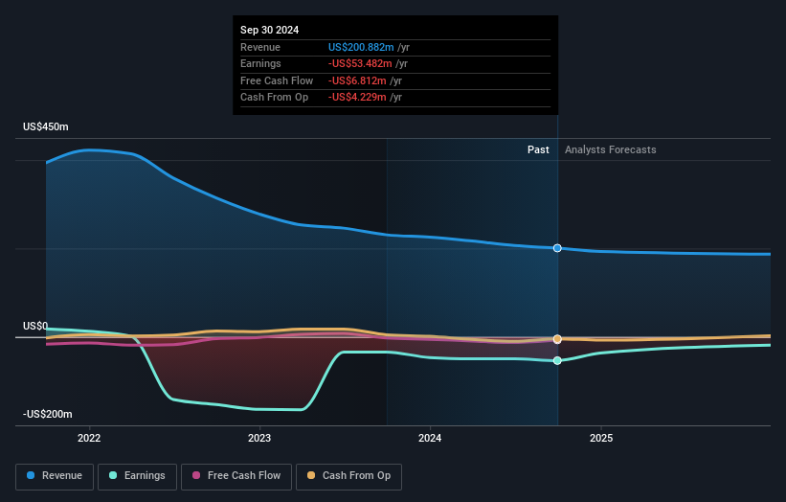Image resolution: width=786 pixels, height=502 pixels.
Task: Click the 2023 x-axis label
Action: [259, 438]
